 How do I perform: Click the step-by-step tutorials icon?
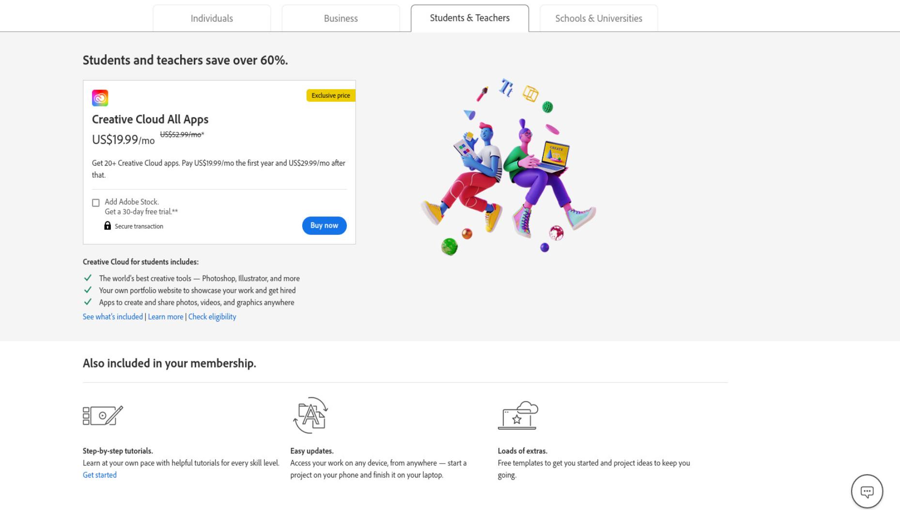(x=103, y=415)
